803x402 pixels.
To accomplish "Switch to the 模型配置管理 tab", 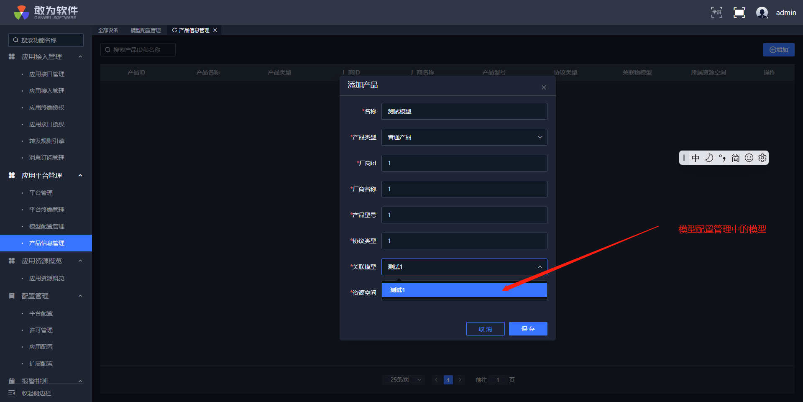I will (x=146, y=30).
